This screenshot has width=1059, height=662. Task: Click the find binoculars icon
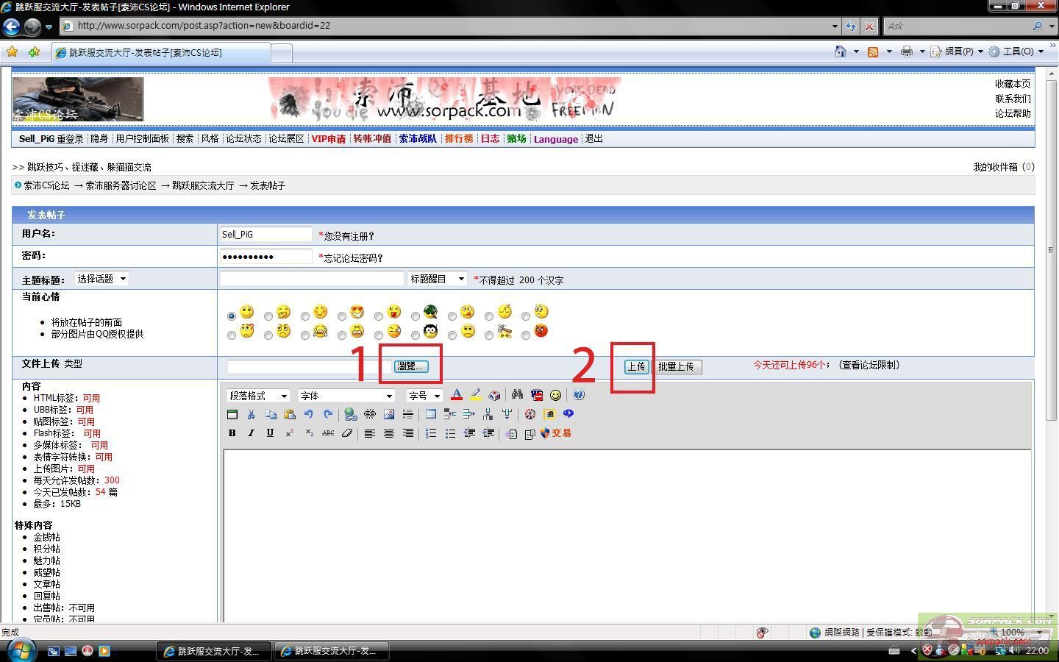(x=517, y=395)
